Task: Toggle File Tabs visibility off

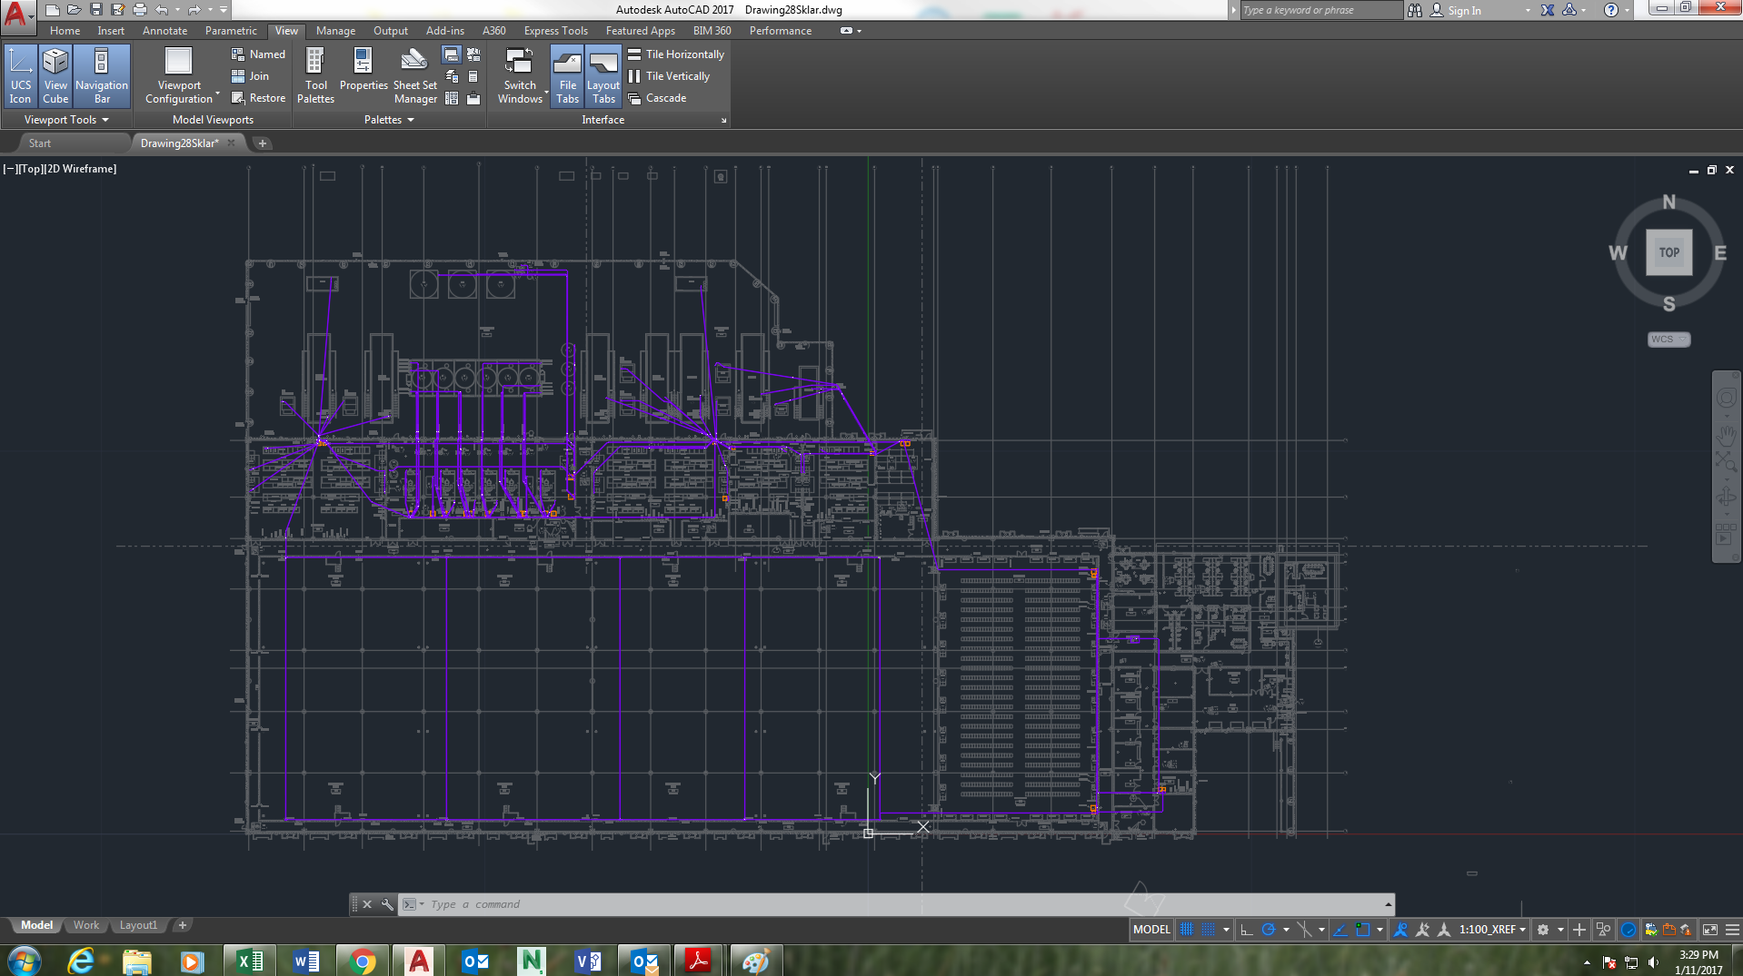Action: pos(566,75)
